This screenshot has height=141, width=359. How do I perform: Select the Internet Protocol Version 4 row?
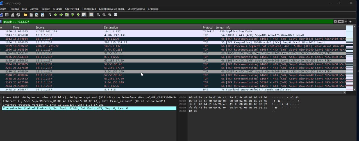(x=89, y=104)
